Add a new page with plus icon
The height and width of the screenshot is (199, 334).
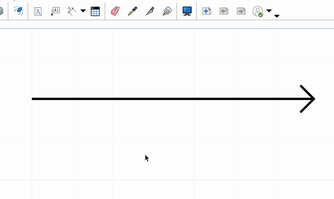[x=207, y=11]
